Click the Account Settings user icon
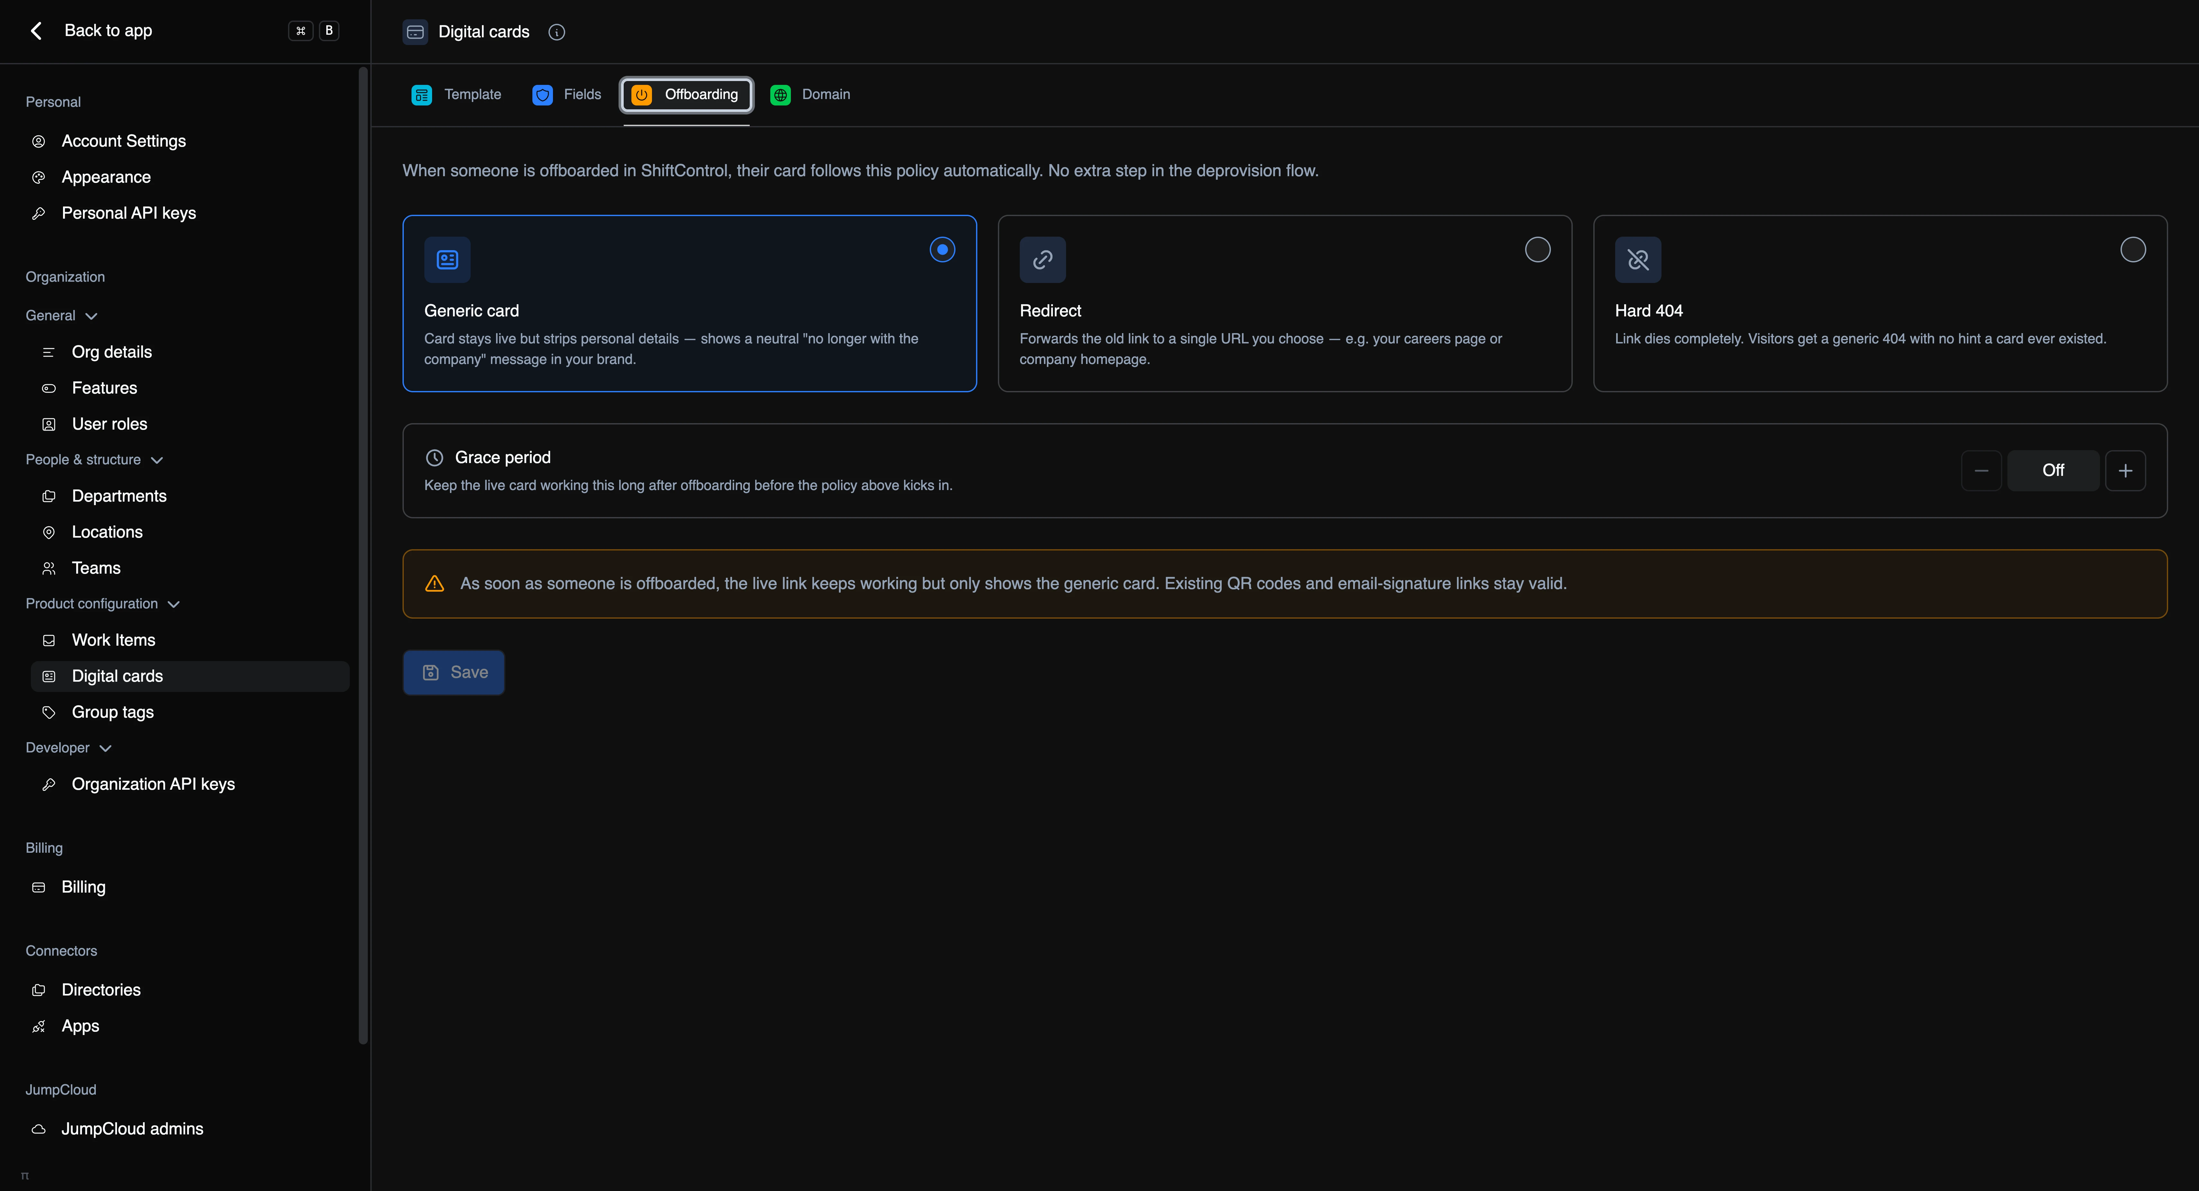 tap(38, 142)
